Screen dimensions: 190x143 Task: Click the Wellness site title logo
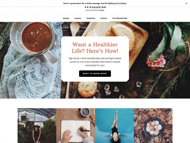tap(95, 7)
